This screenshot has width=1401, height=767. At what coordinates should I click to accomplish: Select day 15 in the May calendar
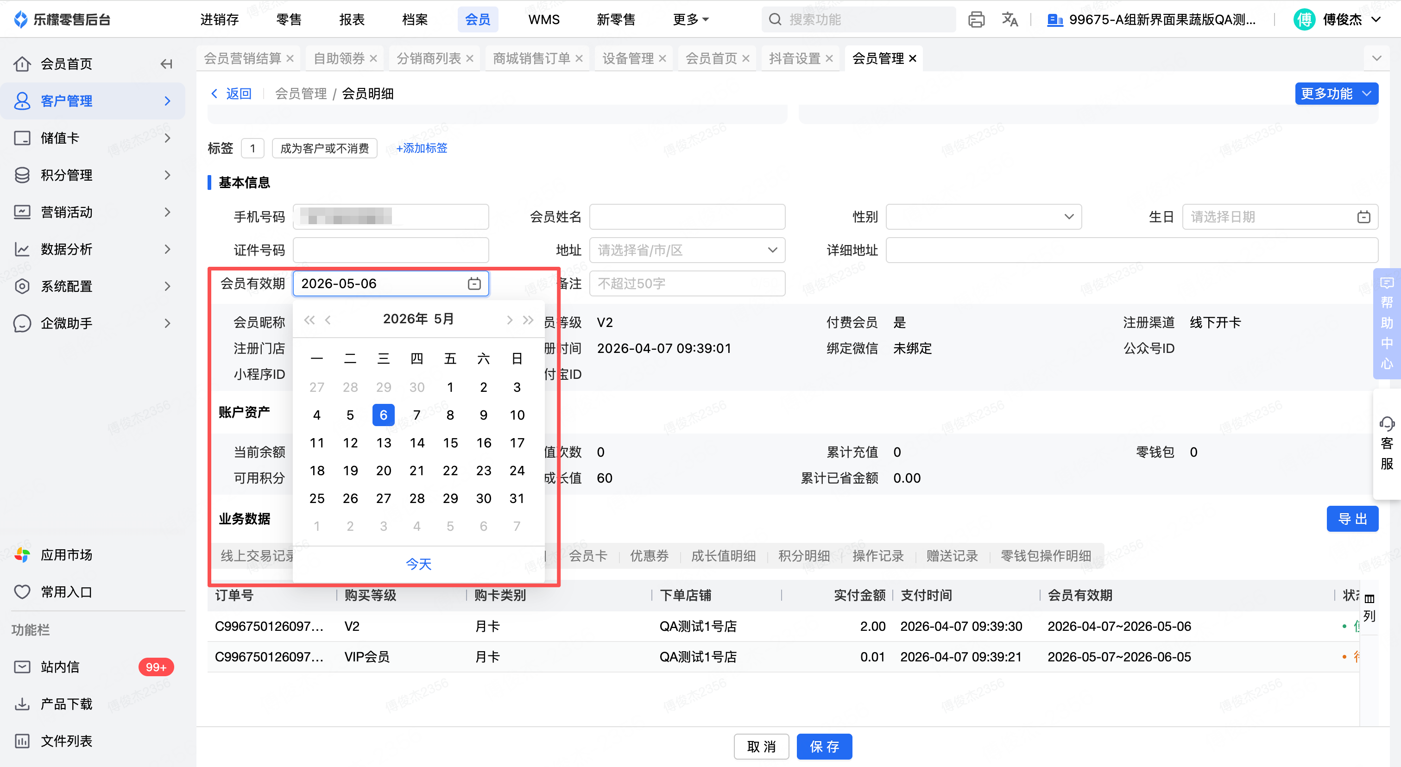pos(450,443)
